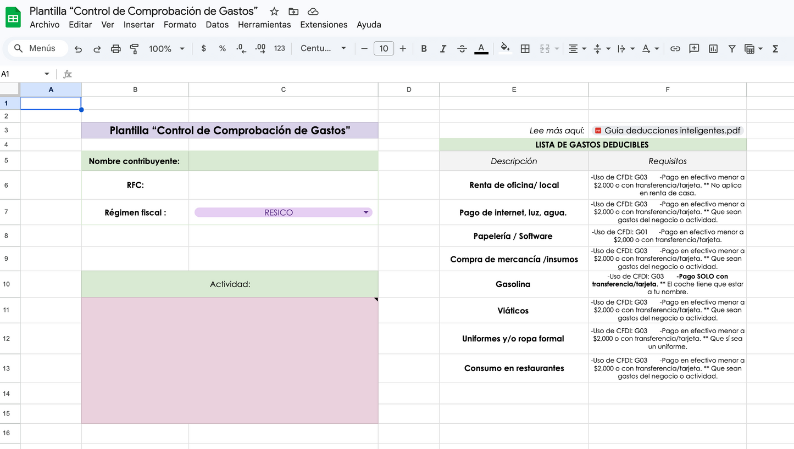Open text rotation dropdown

650,48
